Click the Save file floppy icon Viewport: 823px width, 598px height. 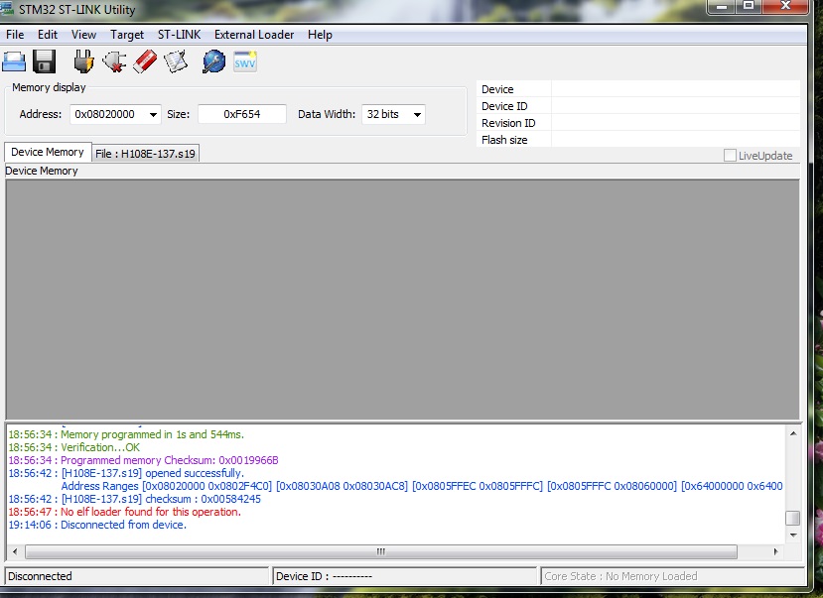pyautogui.click(x=44, y=62)
